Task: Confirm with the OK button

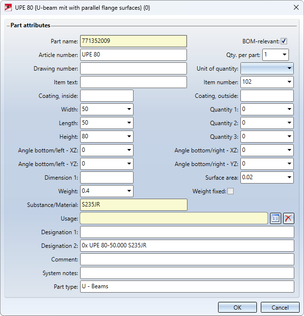Action: click(237, 308)
